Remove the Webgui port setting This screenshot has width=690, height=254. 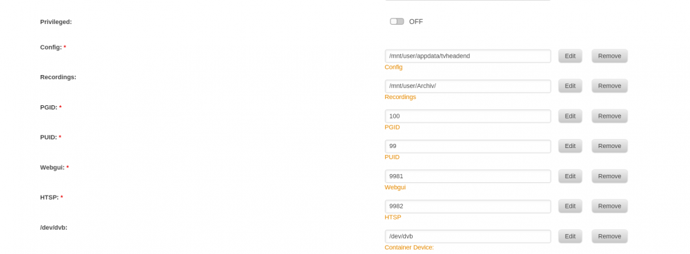(x=609, y=176)
